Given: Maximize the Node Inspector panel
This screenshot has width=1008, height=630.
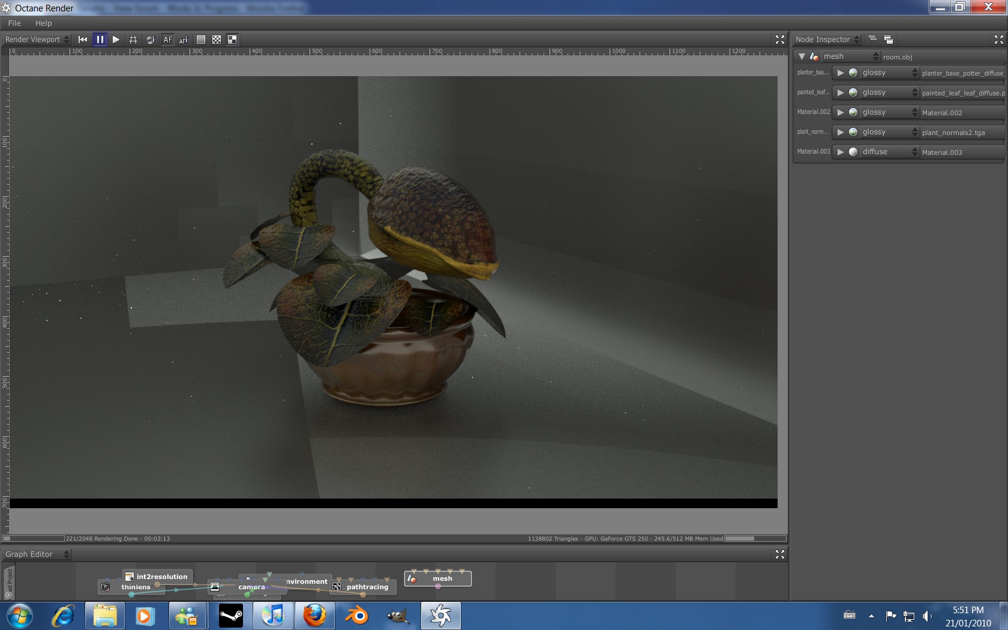Looking at the screenshot, I should [x=999, y=40].
